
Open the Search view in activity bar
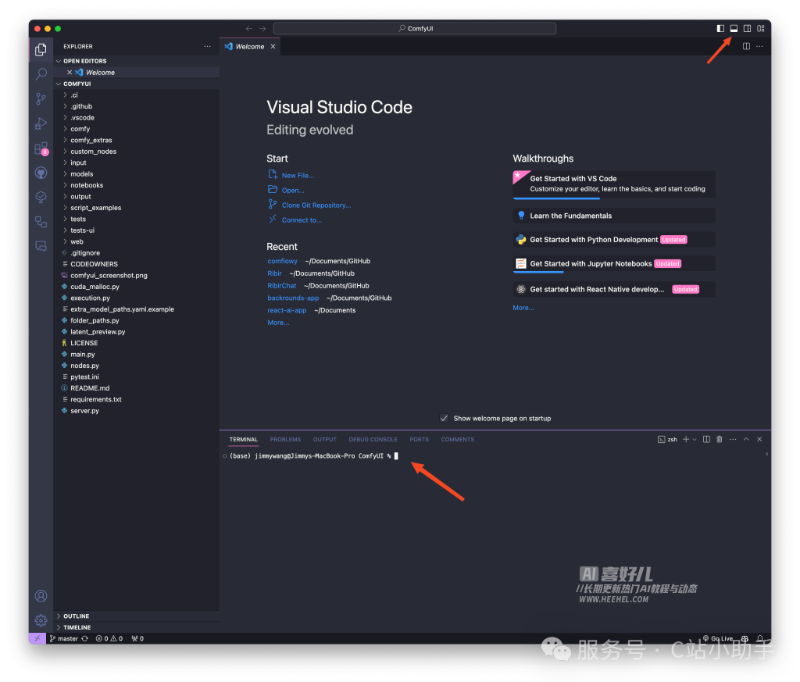click(41, 74)
